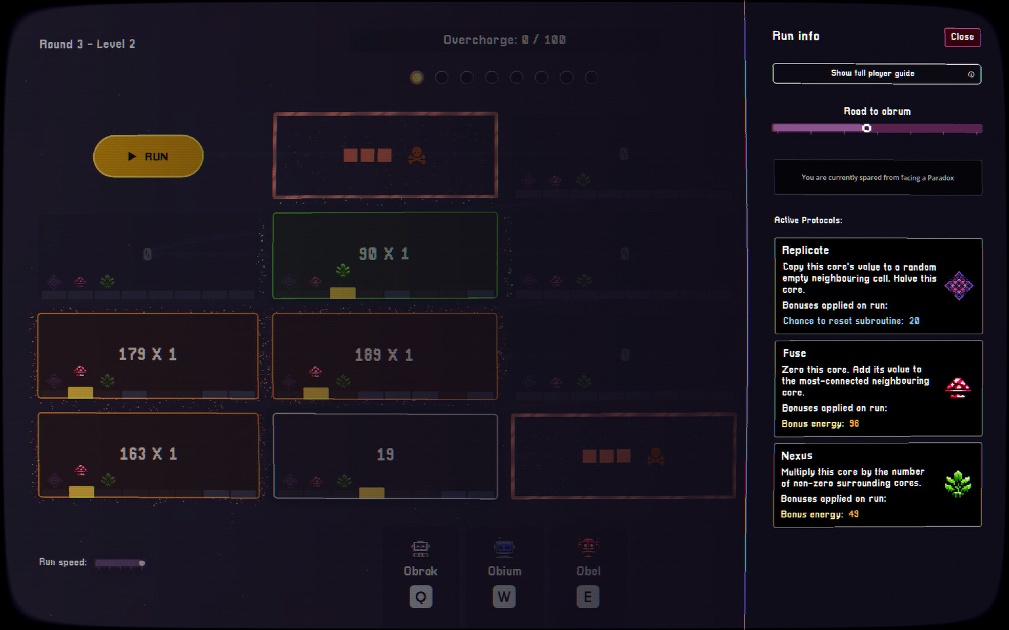
Task: Close the Run info panel
Action: 962,37
